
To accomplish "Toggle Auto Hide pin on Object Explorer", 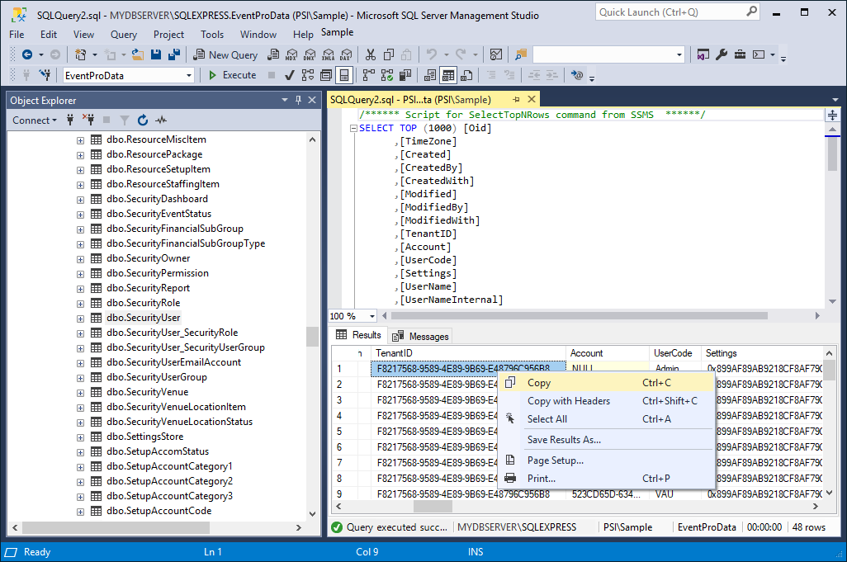I will [298, 100].
